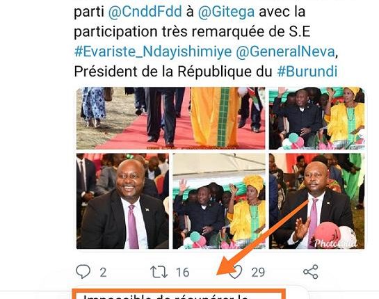Open the #Evariste_Ndayishimiye hashtag
The image size is (379, 299).
click(153, 51)
